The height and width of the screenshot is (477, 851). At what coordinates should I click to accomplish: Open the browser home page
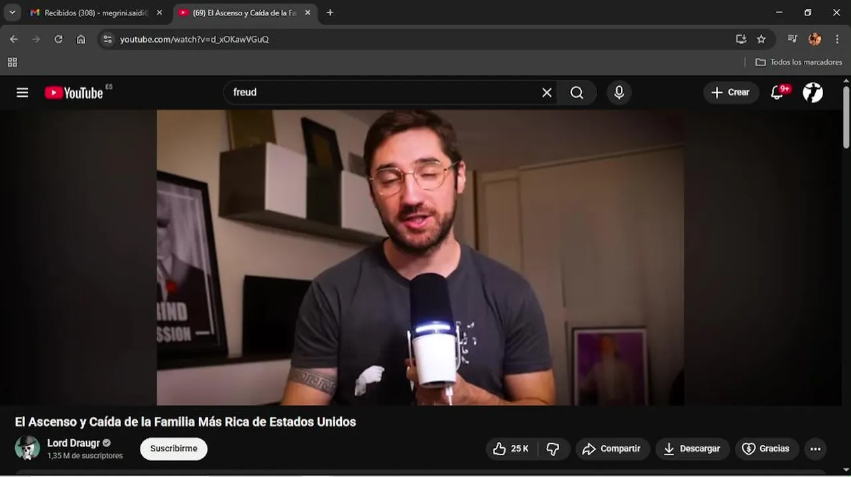click(x=81, y=39)
